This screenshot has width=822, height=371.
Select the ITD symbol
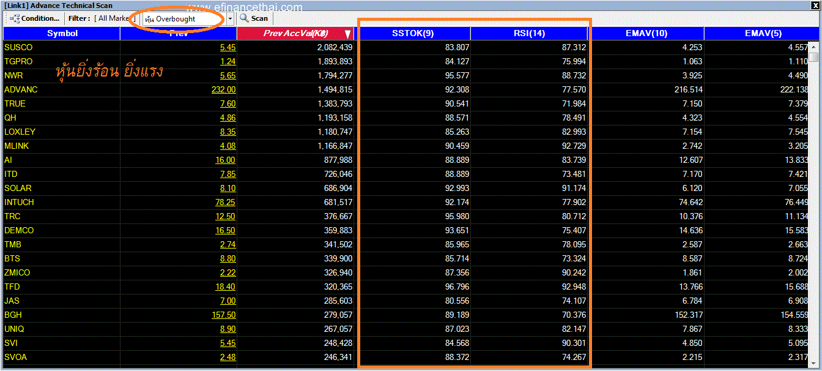point(11,174)
